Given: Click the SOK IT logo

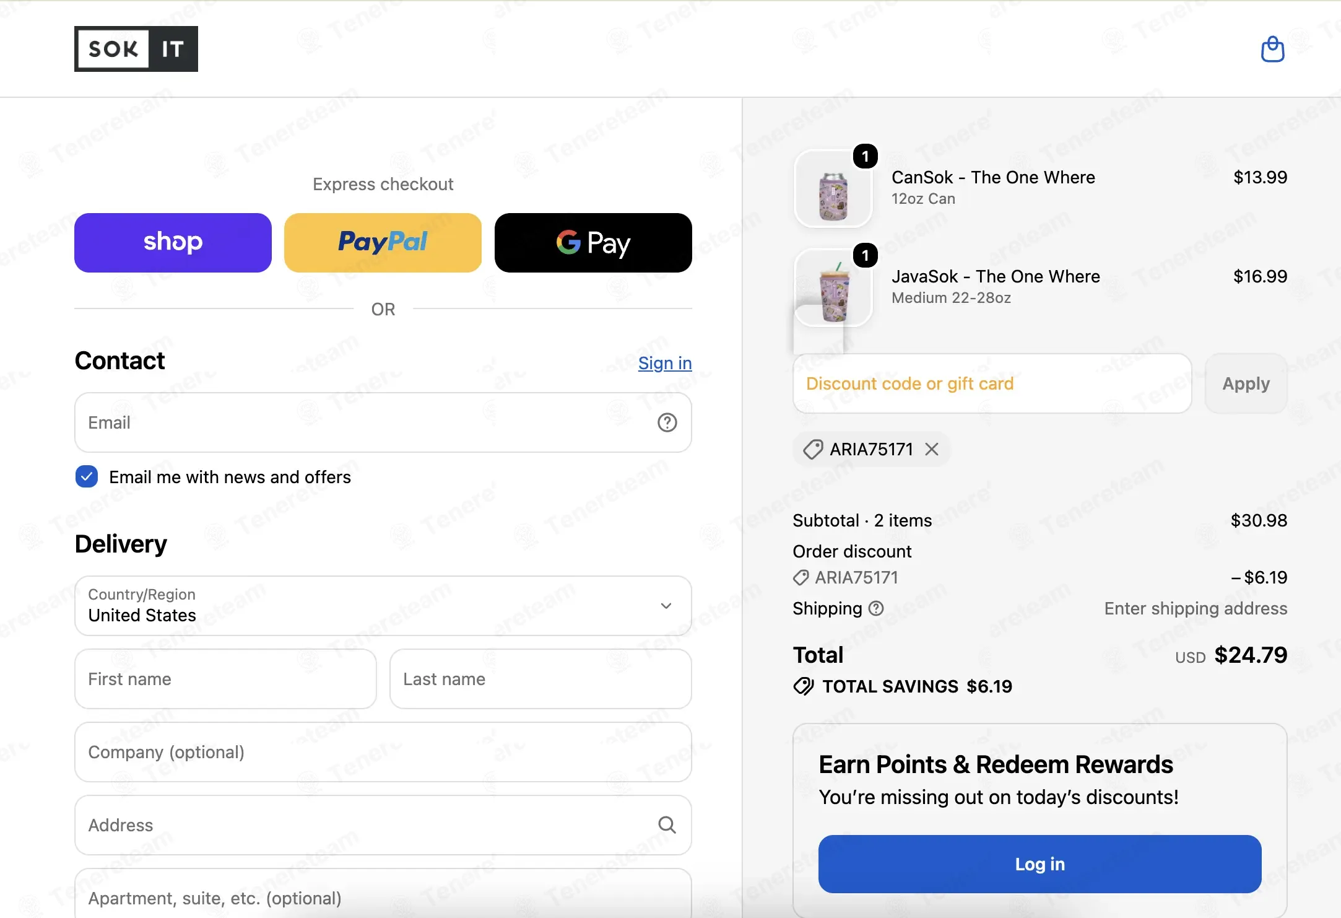Looking at the screenshot, I should (x=136, y=49).
